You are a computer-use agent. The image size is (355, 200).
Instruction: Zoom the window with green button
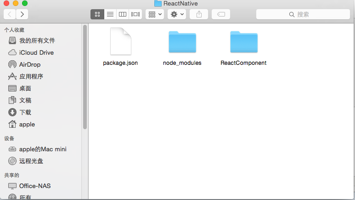[x=25, y=3]
